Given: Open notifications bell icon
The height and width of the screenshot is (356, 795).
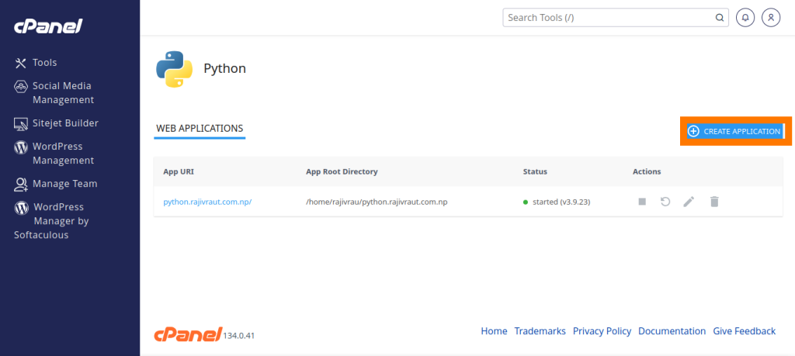Looking at the screenshot, I should (x=745, y=17).
